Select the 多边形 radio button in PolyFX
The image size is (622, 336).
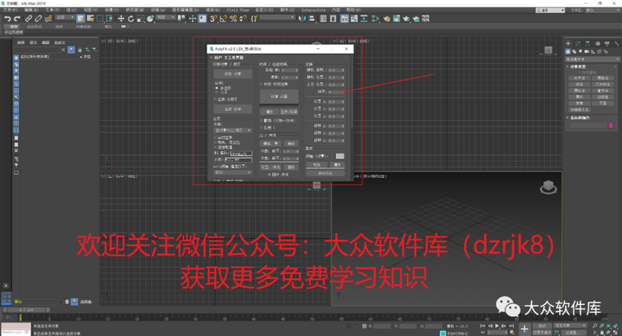[x=217, y=88]
